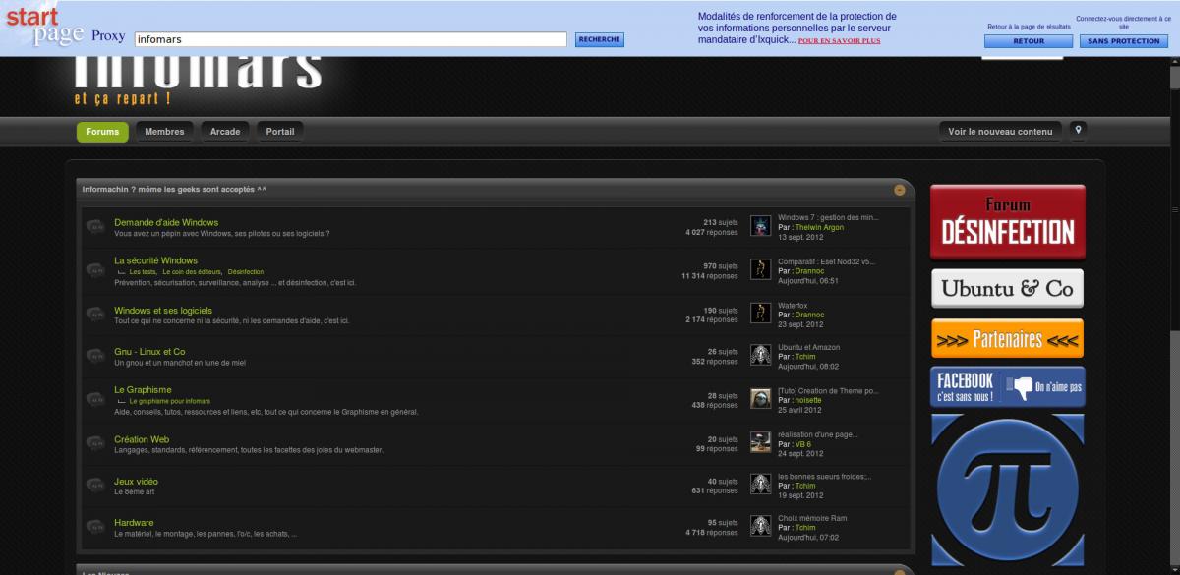Open the Jeux vidéo forum
This screenshot has width=1180, height=575.
click(x=136, y=481)
